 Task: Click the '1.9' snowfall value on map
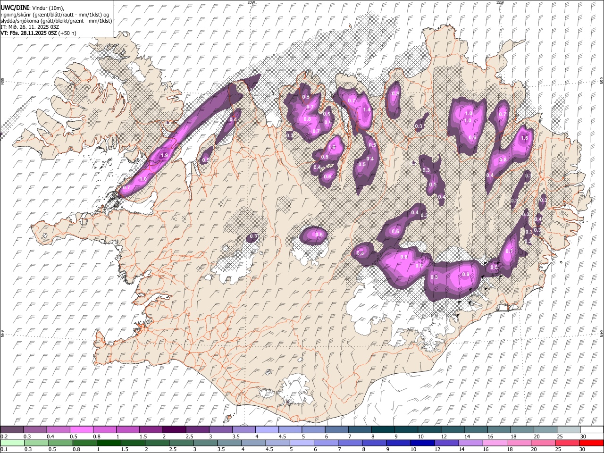(164, 155)
